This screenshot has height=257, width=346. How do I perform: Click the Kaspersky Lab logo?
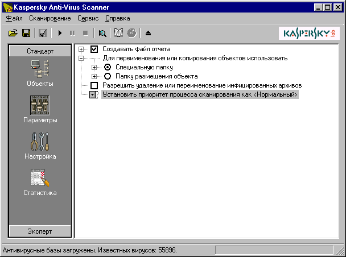point(309,34)
